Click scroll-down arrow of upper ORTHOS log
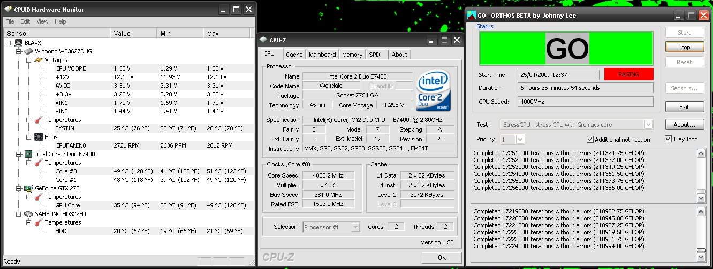 701,198
